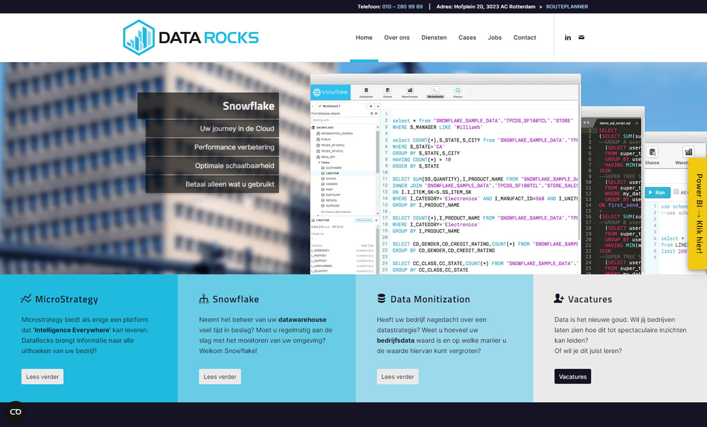The width and height of the screenshot is (707, 427).
Task: Open the ROUTEPLANNER link
Action: (x=567, y=6)
